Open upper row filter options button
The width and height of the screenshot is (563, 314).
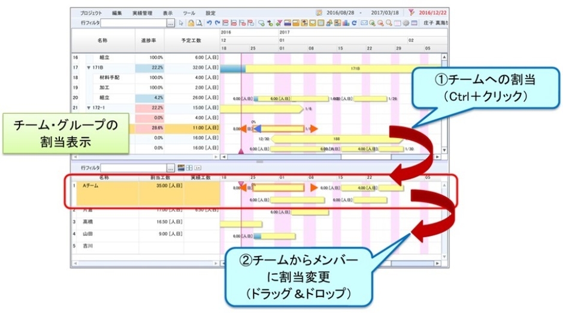[171, 23]
